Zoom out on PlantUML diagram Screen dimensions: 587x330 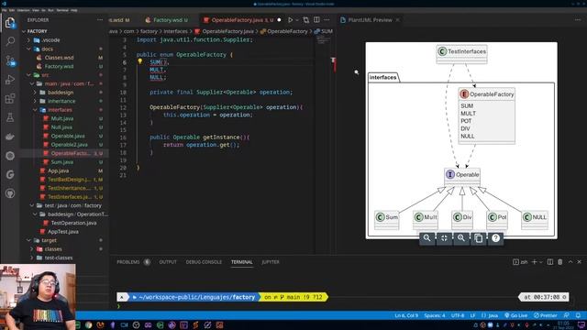click(x=461, y=238)
